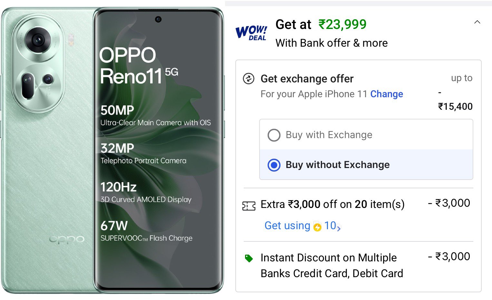This screenshot has width=492, height=300.
Task: Click the circular exchange arrows icon
Action: (x=248, y=79)
